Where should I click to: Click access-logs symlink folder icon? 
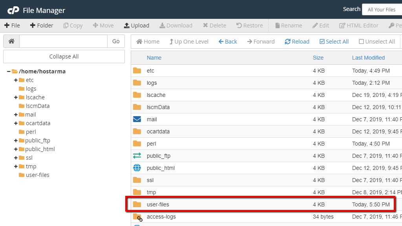(137, 217)
